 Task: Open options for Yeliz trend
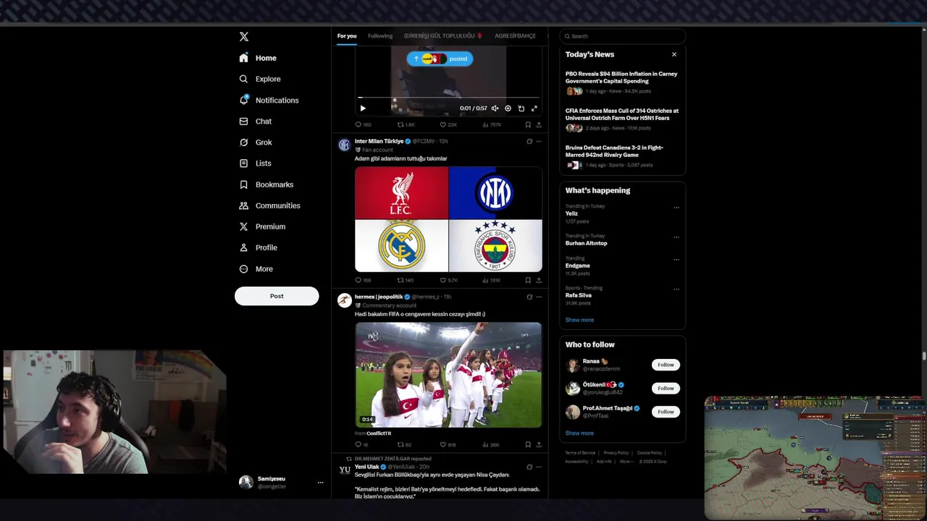[x=676, y=208]
